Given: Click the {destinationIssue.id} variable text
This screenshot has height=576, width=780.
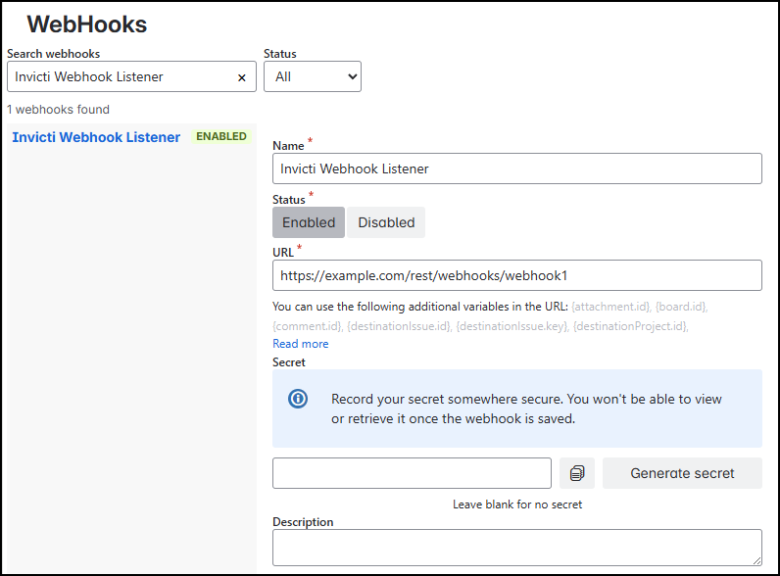Looking at the screenshot, I should [400, 326].
